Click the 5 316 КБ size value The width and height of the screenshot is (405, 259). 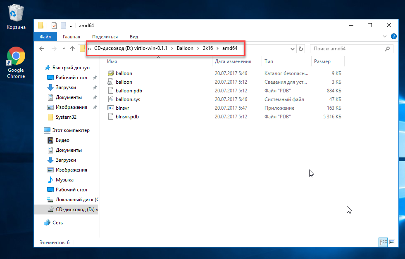[x=332, y=117]
